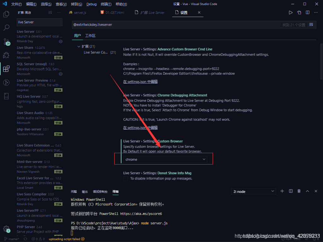
Task: Switch to the 工作区 settings tab
Action: click(x=90, y=36)
